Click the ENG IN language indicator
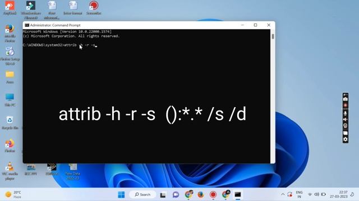The height and width of the screenshot is (201, 359). click(x=299, y=194)
